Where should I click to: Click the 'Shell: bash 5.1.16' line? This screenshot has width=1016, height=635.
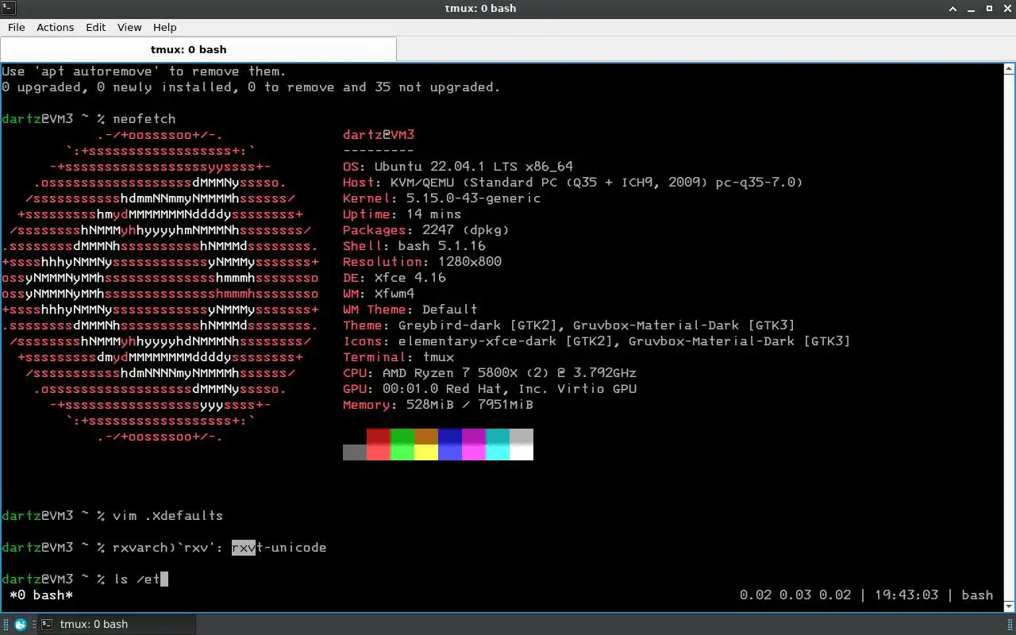[x=414, y=246]
